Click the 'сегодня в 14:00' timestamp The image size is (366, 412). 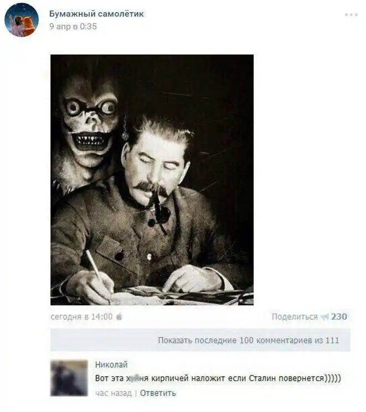pos(81,317)
